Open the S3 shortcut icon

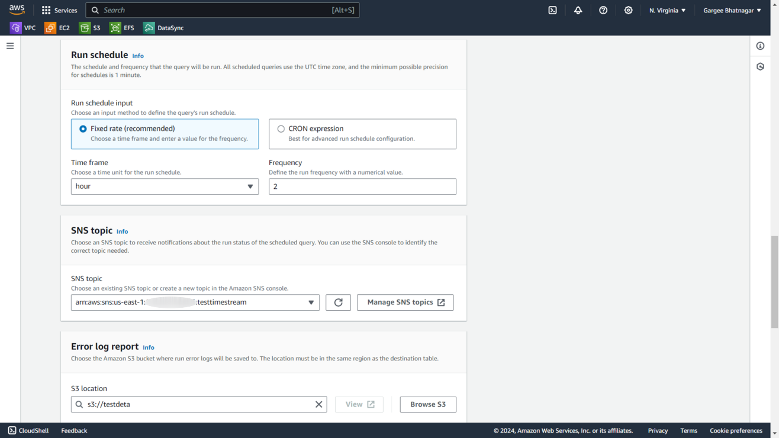tap(85, 28)
